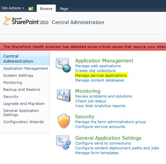Open Configure send to connections link
The width and height of the screenshot is (166, 164).
[x=103, y=143]
